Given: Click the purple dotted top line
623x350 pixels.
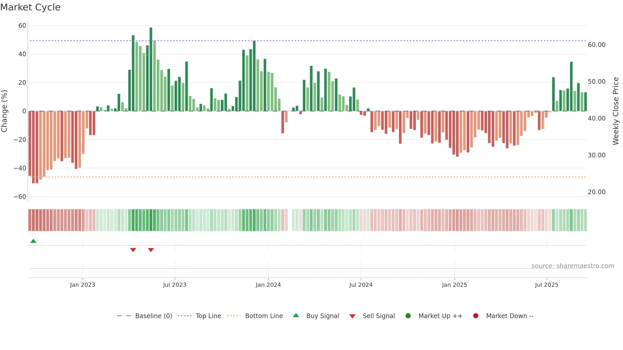Looking at the screenshot, I should point(308,41).
